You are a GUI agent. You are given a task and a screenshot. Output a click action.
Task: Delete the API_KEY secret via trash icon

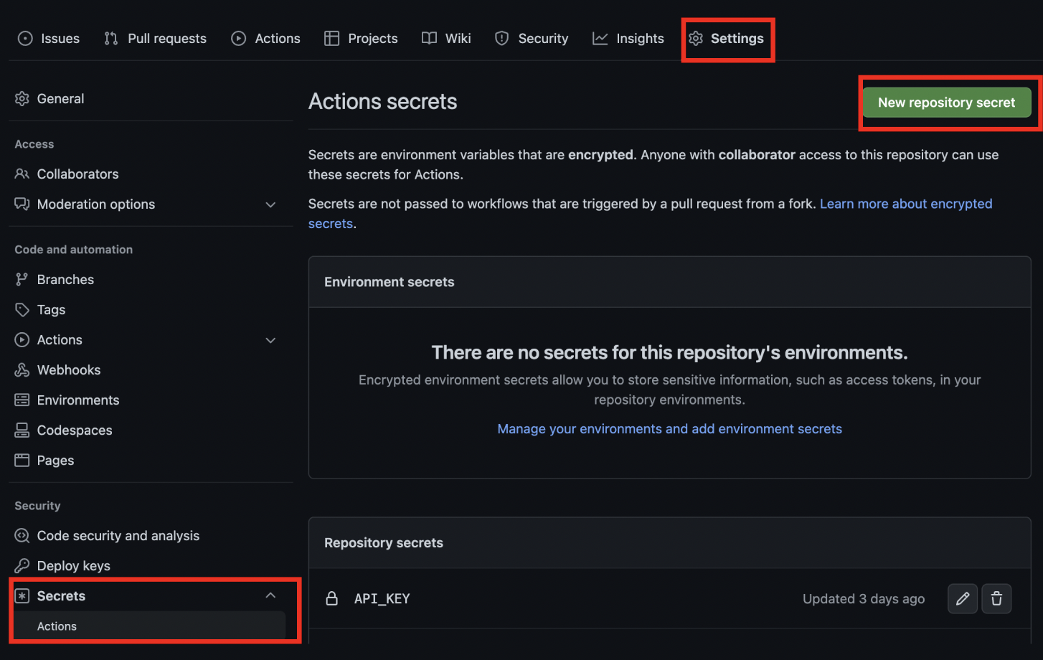(996, 598)
